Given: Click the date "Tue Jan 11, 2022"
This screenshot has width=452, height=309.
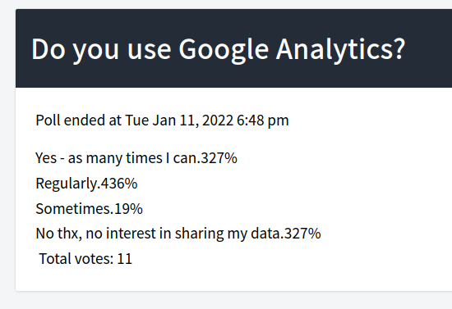Looking at the screenshot, I should (x=179, y=120).
